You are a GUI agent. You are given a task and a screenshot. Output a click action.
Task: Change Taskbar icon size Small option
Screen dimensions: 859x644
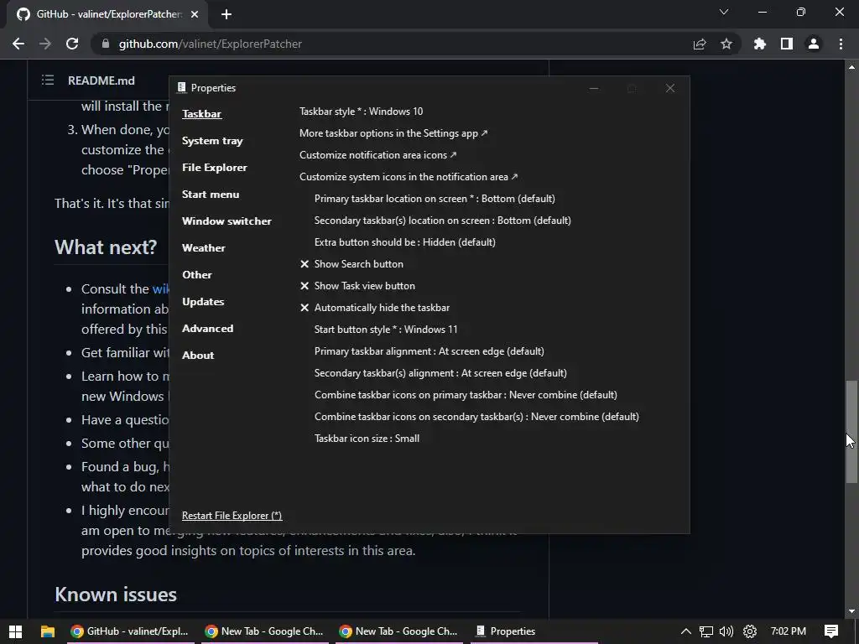click(x=367, y=439)
